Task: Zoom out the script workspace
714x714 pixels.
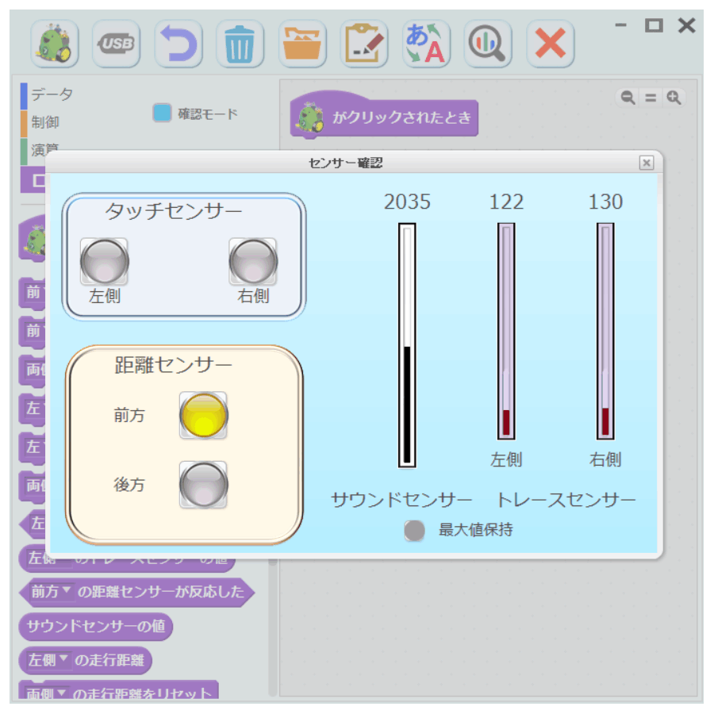Action: [x=628, y=98]
